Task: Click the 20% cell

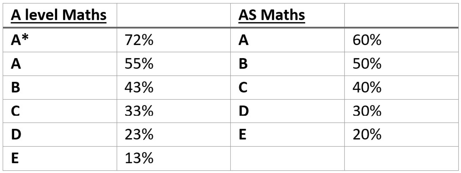Action: pyautogui.click(x=367, y=135)
